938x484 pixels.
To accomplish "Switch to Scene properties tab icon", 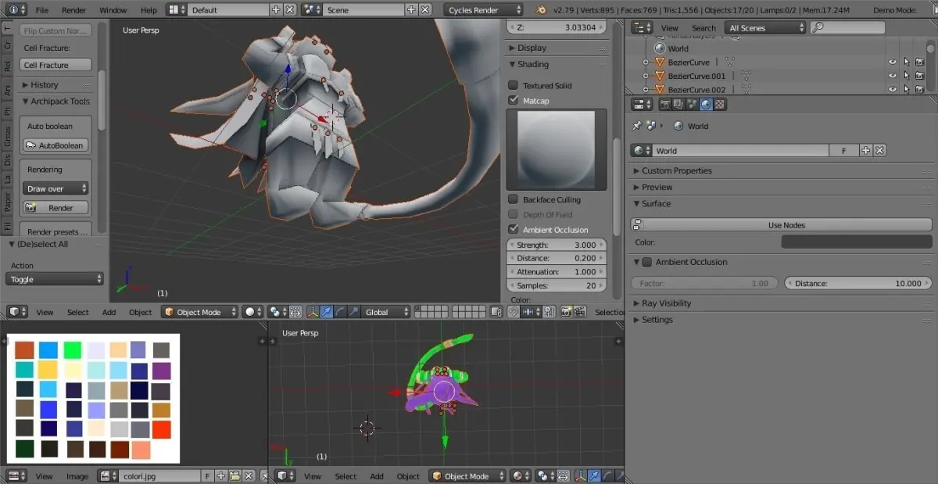I will (x=692, y=104).
